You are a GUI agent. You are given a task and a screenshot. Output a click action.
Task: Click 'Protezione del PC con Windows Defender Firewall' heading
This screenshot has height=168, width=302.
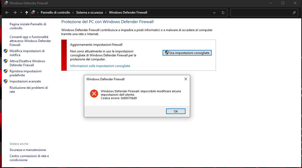107,22
